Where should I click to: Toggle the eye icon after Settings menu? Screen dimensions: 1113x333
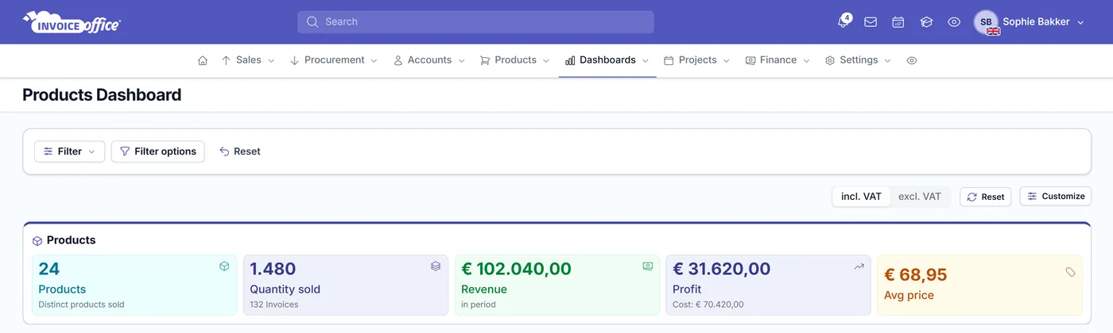912,60
